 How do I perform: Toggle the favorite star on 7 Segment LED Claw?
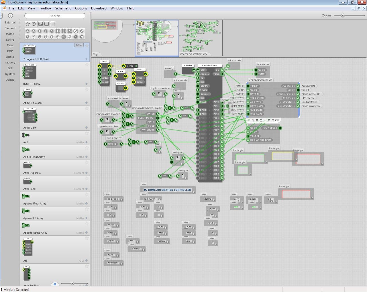(x=87, y=45)
